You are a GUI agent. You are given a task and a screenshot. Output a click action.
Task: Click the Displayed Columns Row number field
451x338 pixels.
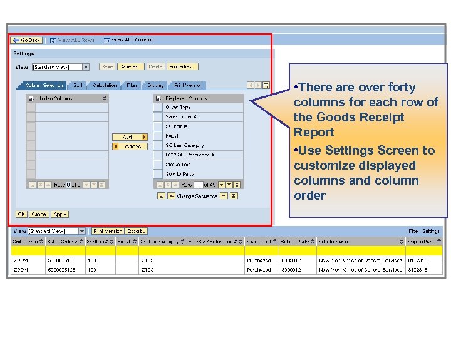pyautogui.click(x=198, y=185)
